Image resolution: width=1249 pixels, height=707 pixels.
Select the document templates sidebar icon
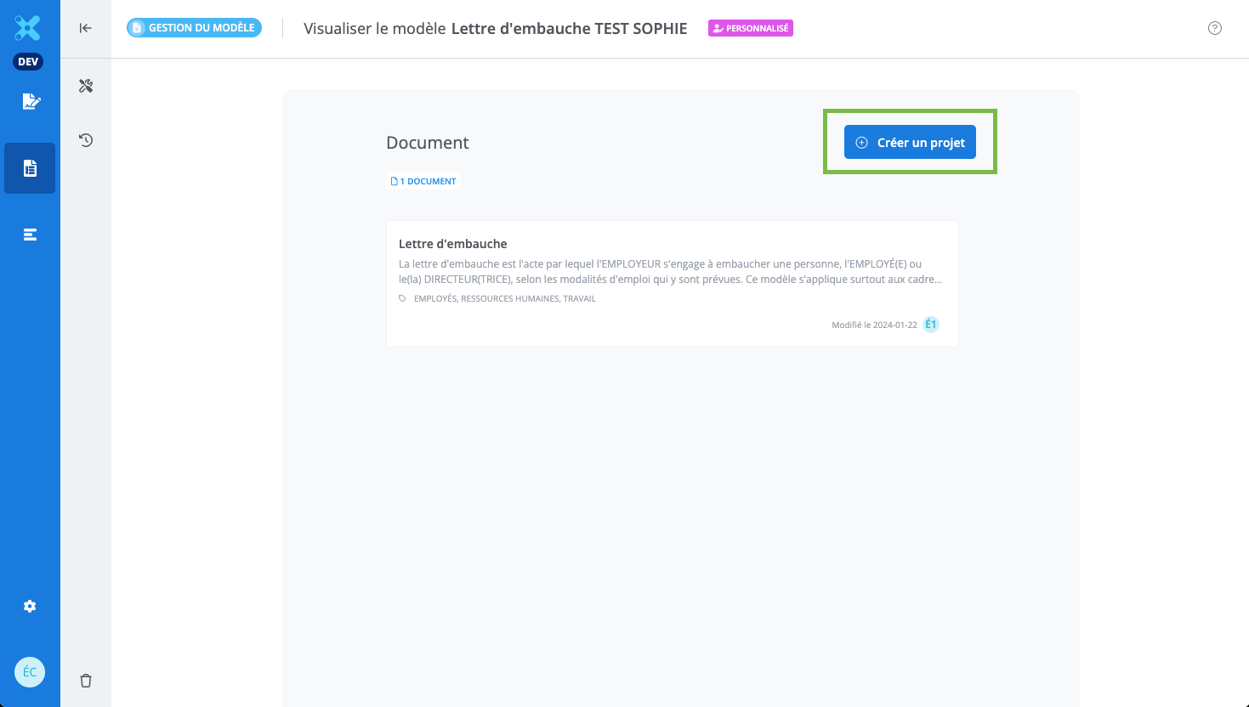click(30, 168)
